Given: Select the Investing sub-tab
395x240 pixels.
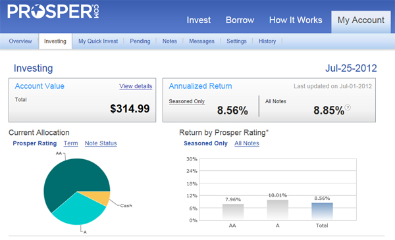Looking at the screenshot, I should [x=55, y=41].
